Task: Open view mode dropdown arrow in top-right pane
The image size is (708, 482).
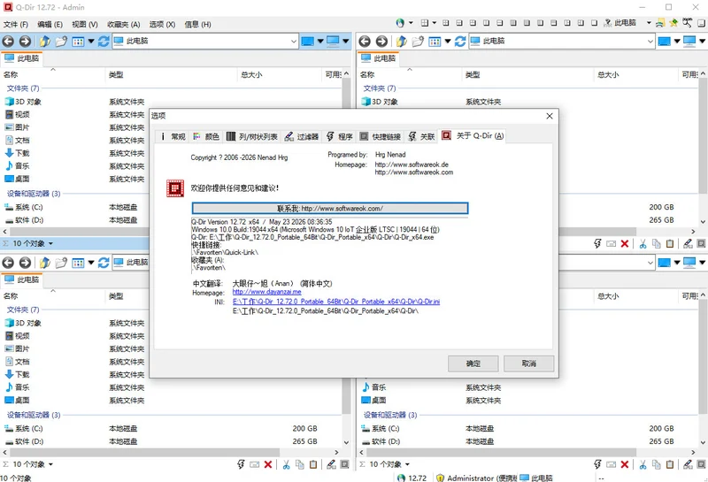Action: [x=448, y=42]
